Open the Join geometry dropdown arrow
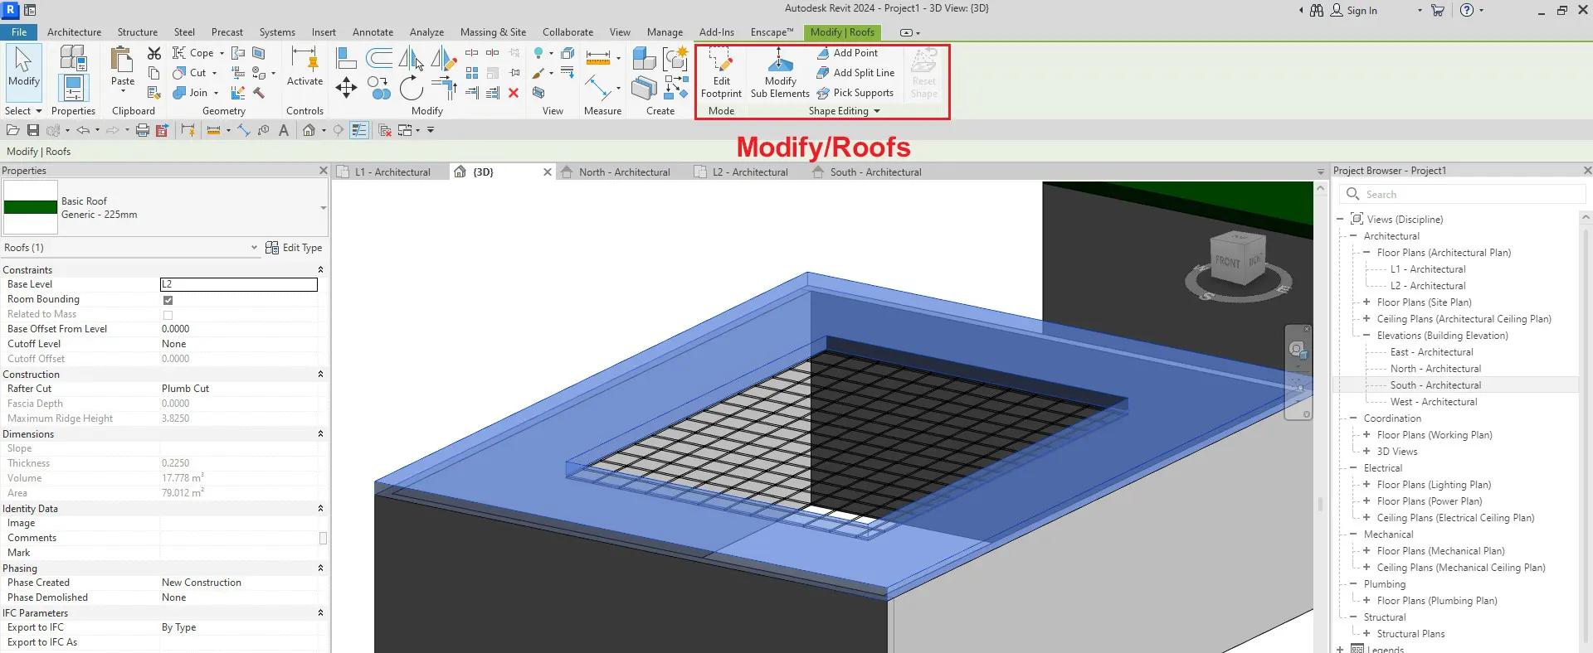The width and height of the screenshot is (1593, 653). coord(216,93)
